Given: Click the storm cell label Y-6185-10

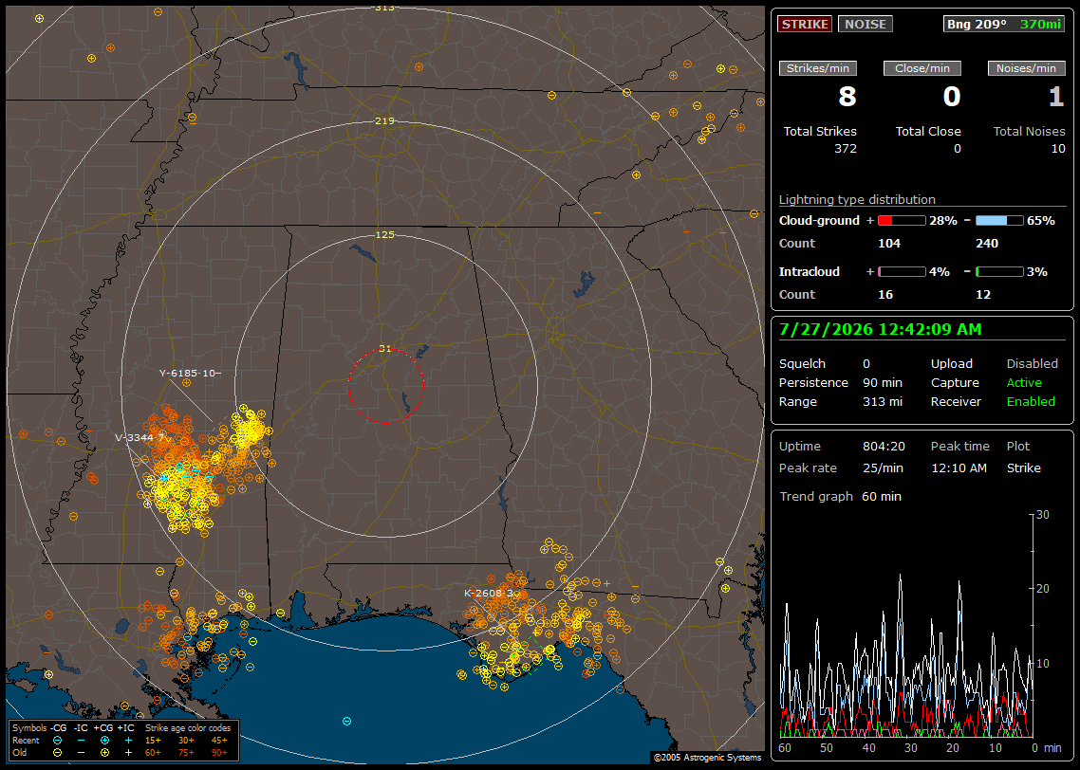Looking at the screenshot, I should coord(187,373).
